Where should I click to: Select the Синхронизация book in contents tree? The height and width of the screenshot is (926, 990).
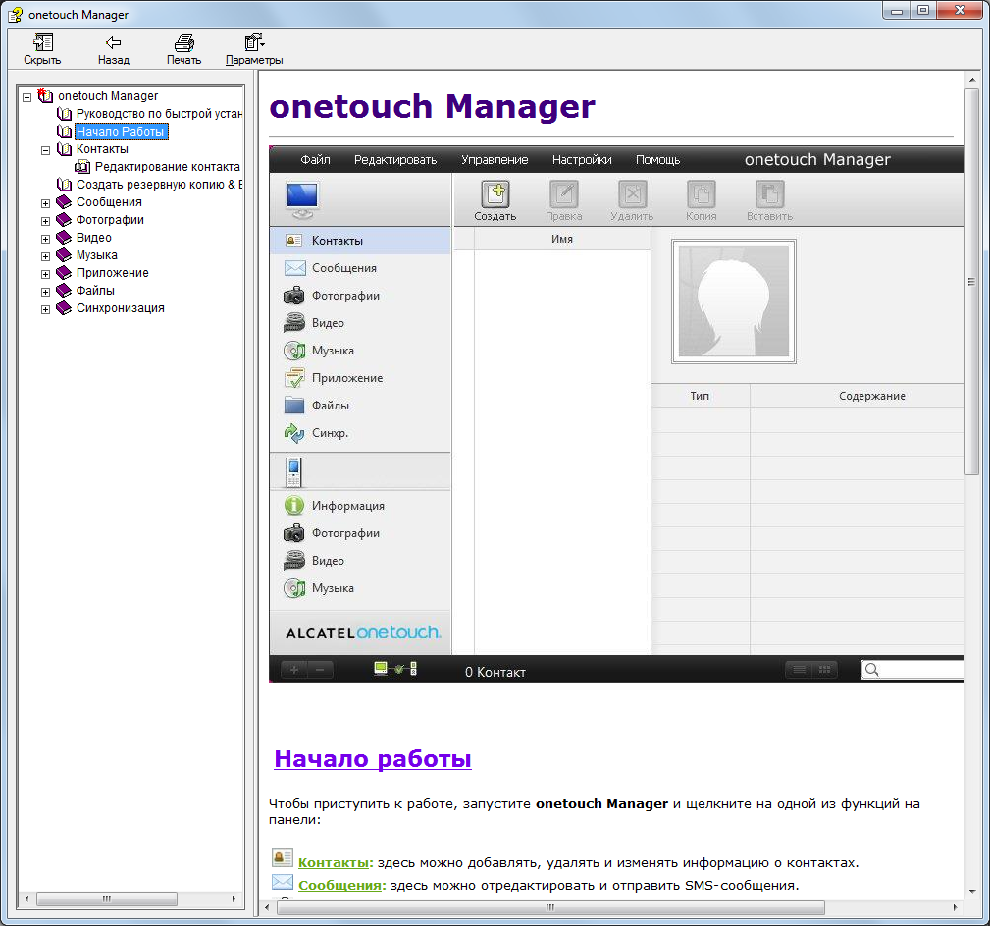pyautogui.click(x=121, y=308)
